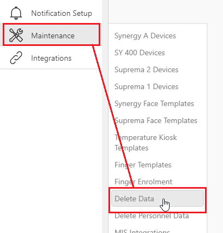Click the Maintenance wrench and screwdriver icon
223x233 pixels.
pos(16,36)
